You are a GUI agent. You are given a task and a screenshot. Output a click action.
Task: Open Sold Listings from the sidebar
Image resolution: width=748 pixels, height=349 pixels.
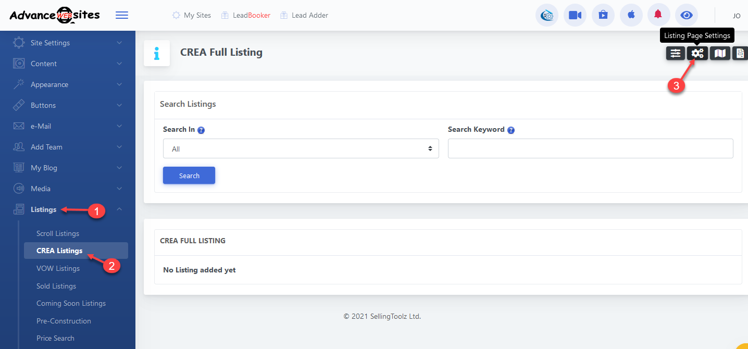click(56, 286)
